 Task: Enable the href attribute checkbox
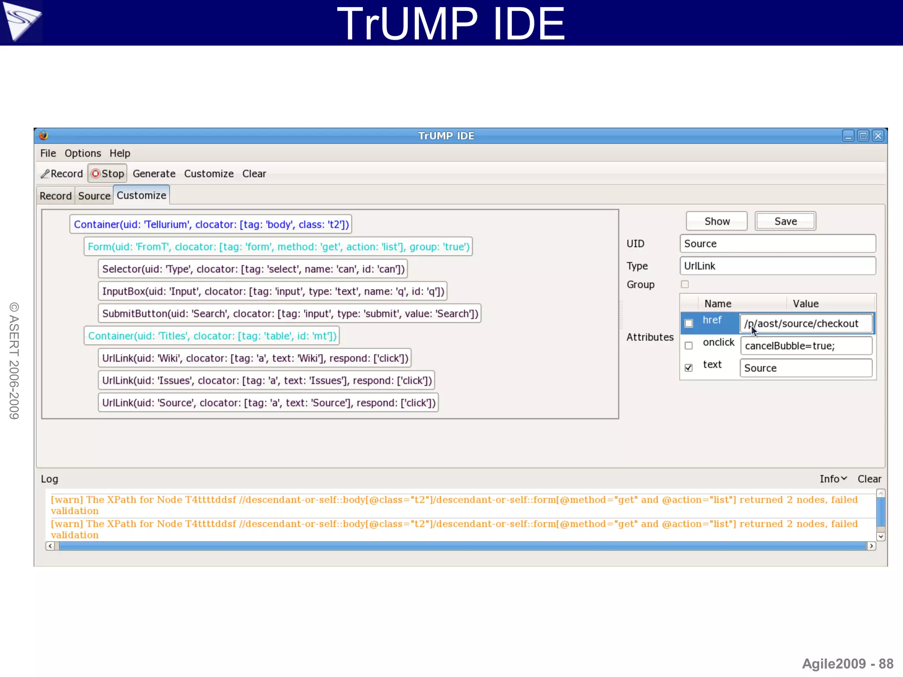tap(689, 324)
